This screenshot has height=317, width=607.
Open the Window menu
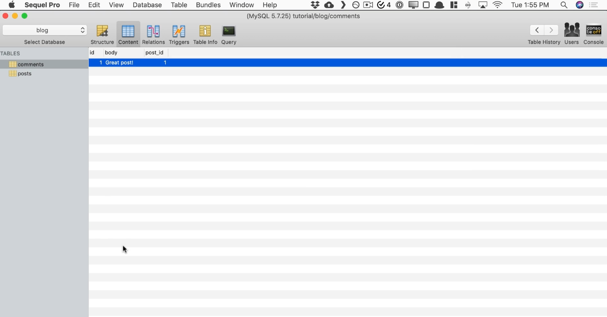pos(242,5)
